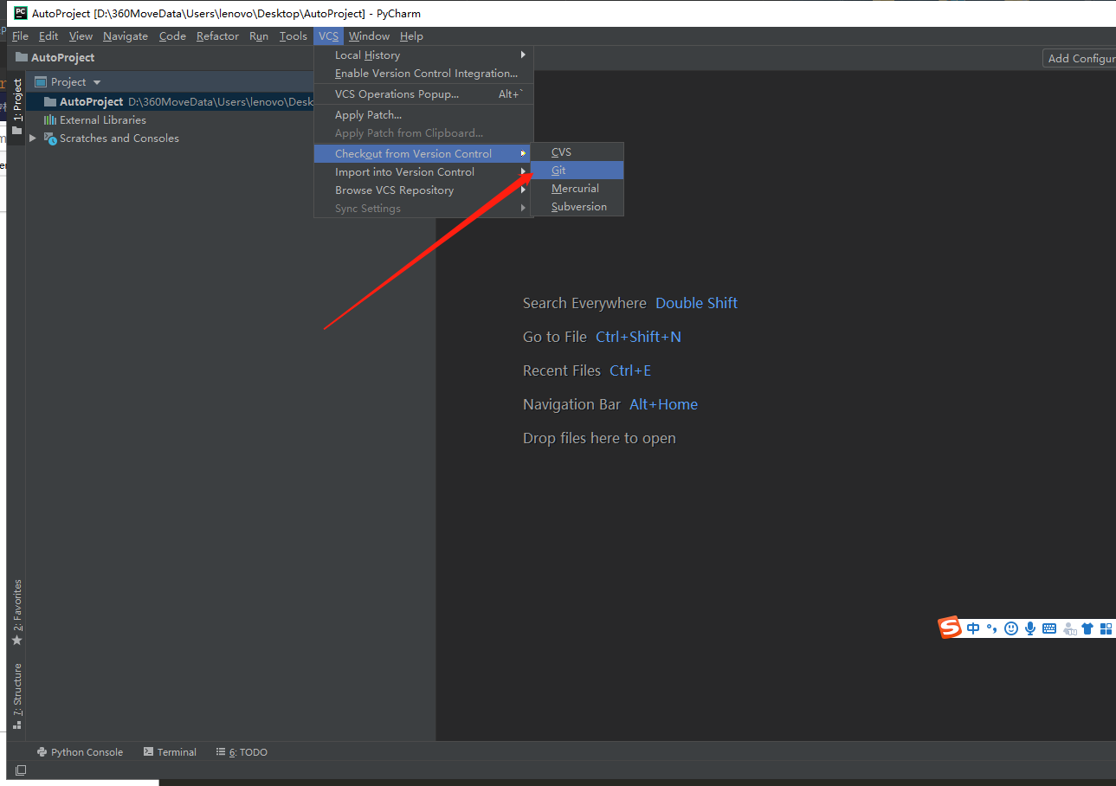Open the Project view dropdown arrow

pos(97,82)
